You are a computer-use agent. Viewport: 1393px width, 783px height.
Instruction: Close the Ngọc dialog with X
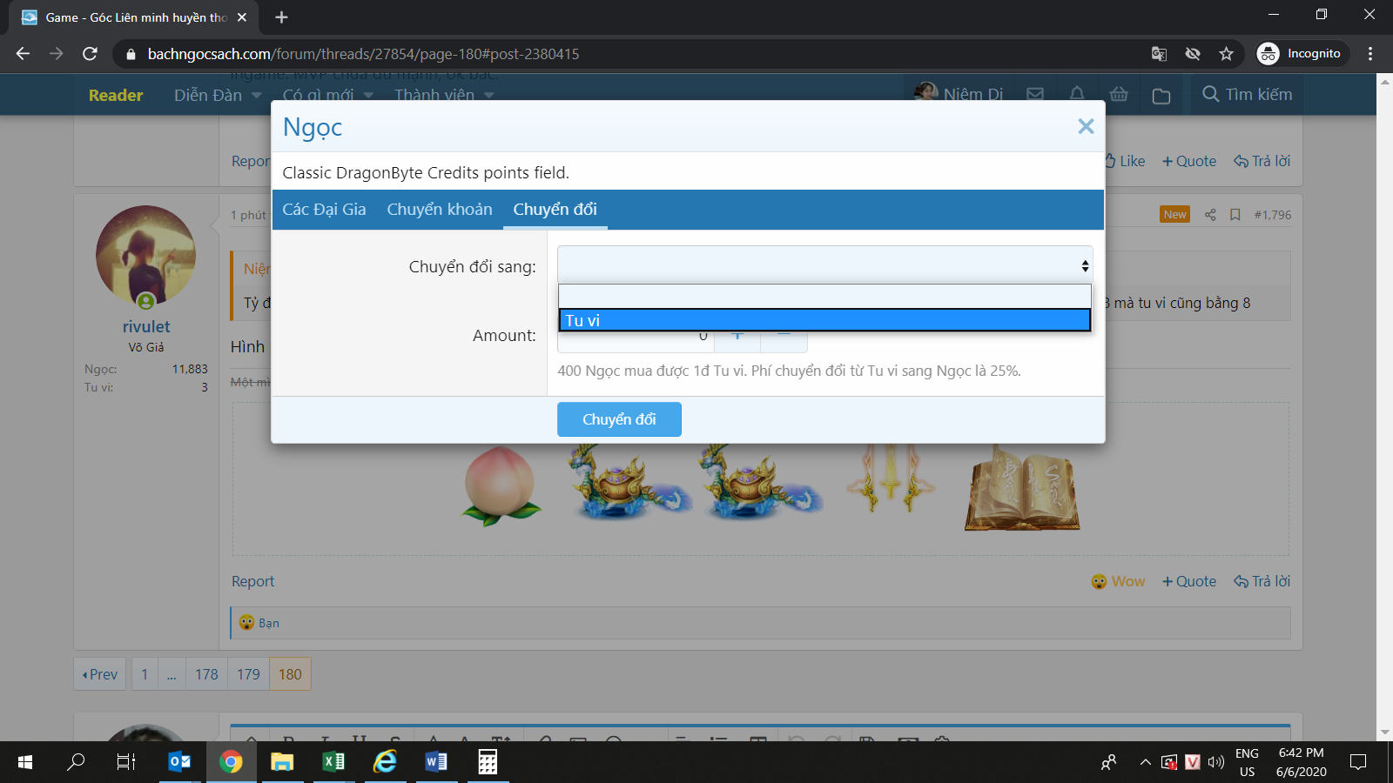pos(1085,127)
